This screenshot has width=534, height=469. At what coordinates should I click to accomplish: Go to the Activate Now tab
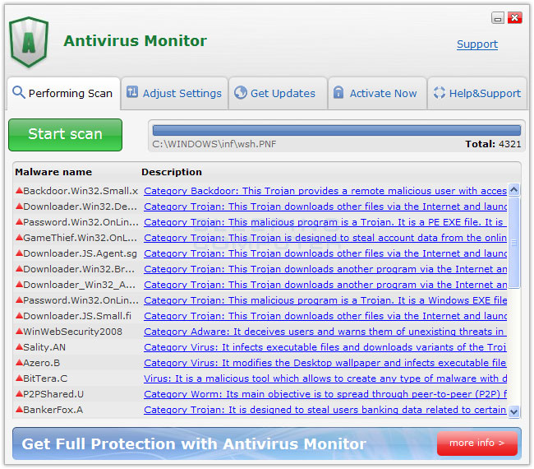377,93
